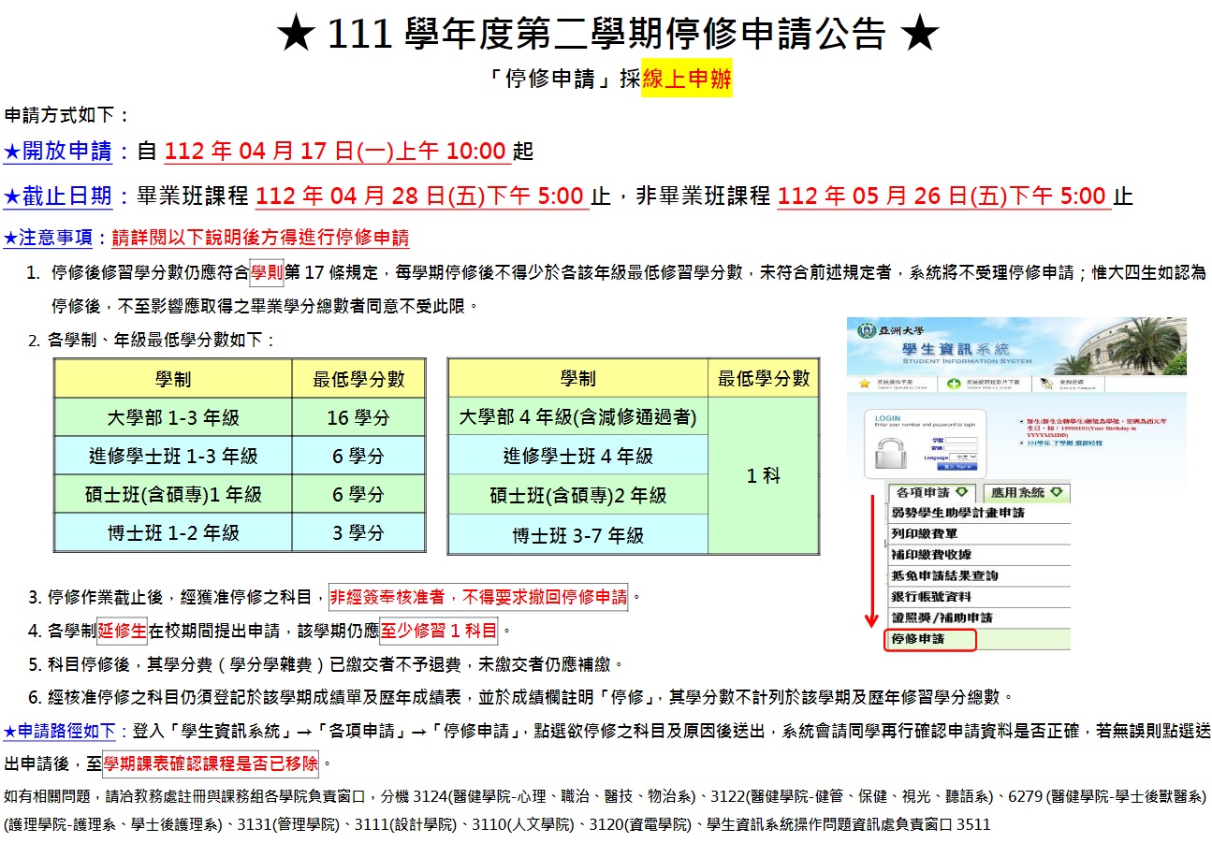Click the password input field
This screenshot has height=843, width=1212.
pyautogui.click(x=960, y=448)
